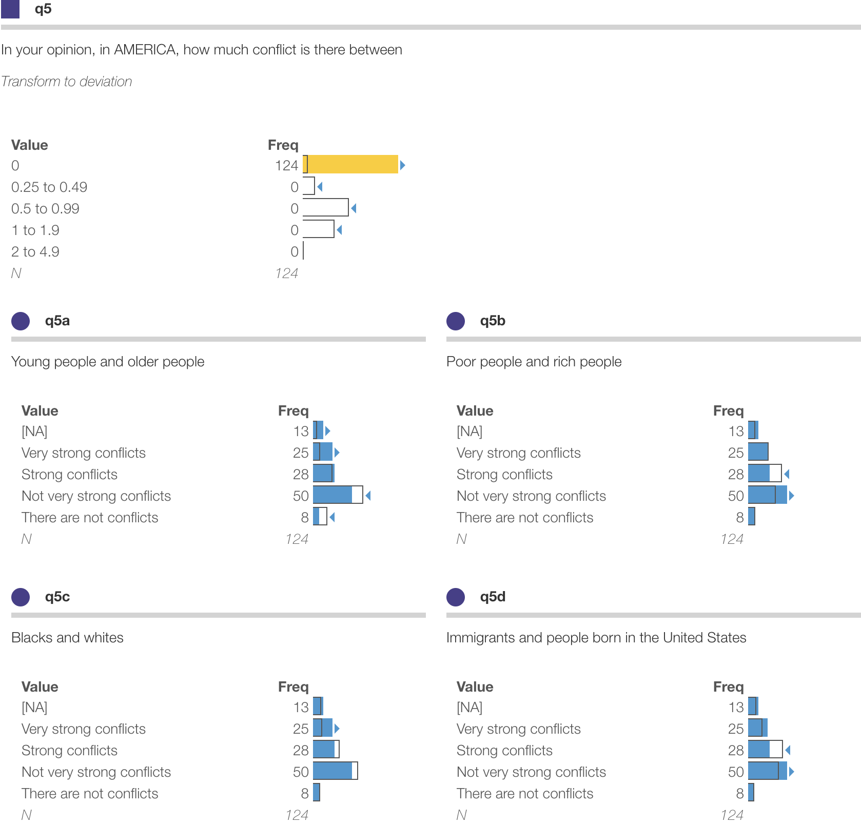The image size is (861, 824).
Task: Click the purple circle icon beside q5a
Action: pos(21,321)
